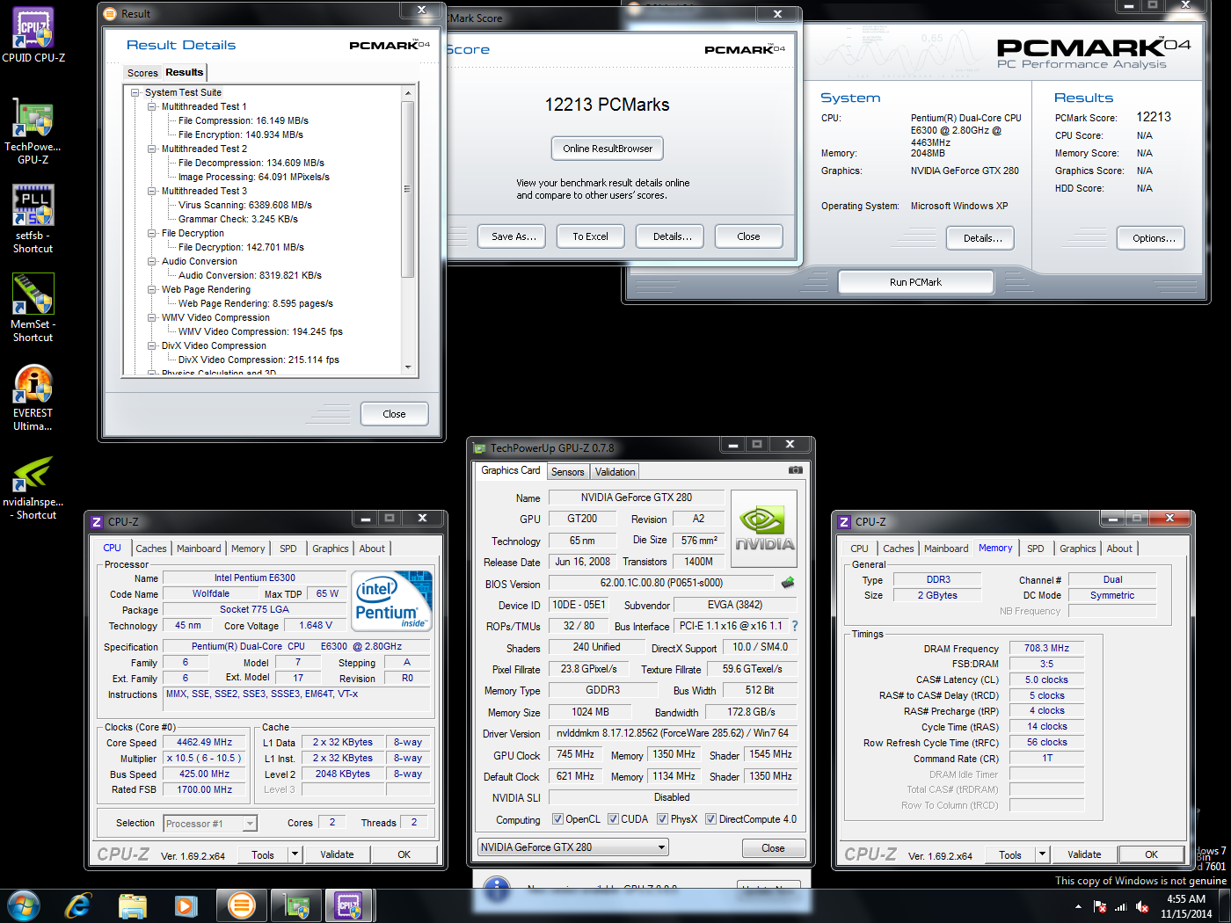This screenshot has width=1231, height=923.
Task: Click Details... under the System panel
Action: click(x=982, y=238)
